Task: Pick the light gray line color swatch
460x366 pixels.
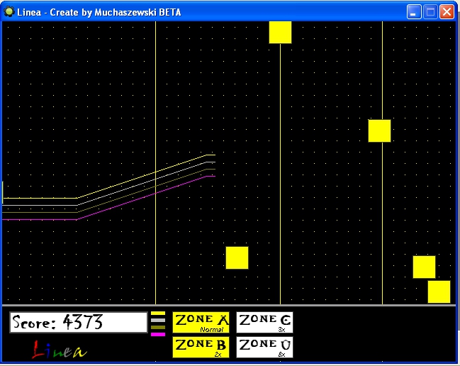Action: (x=158, y=320)
